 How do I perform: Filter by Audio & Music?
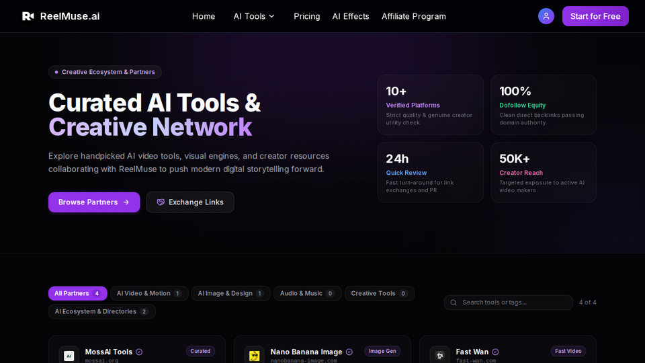point(307,294)
